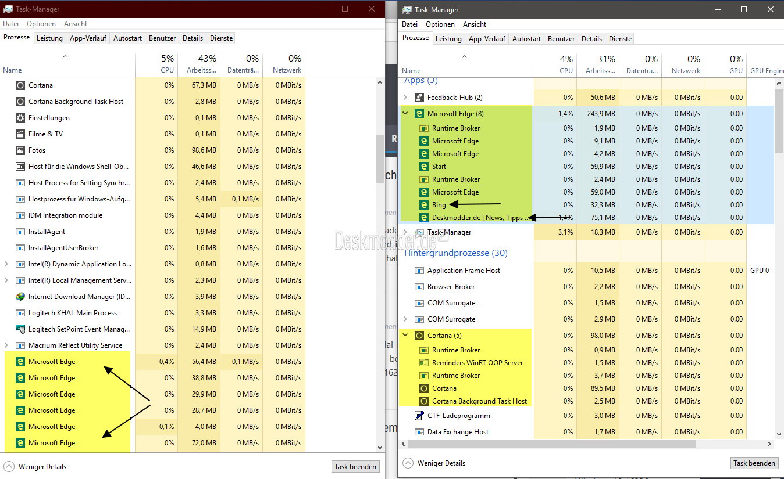784x479 pixels.
Task: Open the Datei menu in left Task-Manager
Action: [12, 24]
